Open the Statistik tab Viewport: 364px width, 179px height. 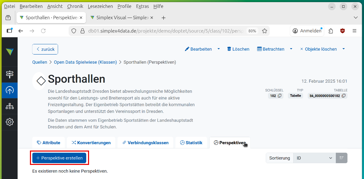click(191, 143)
